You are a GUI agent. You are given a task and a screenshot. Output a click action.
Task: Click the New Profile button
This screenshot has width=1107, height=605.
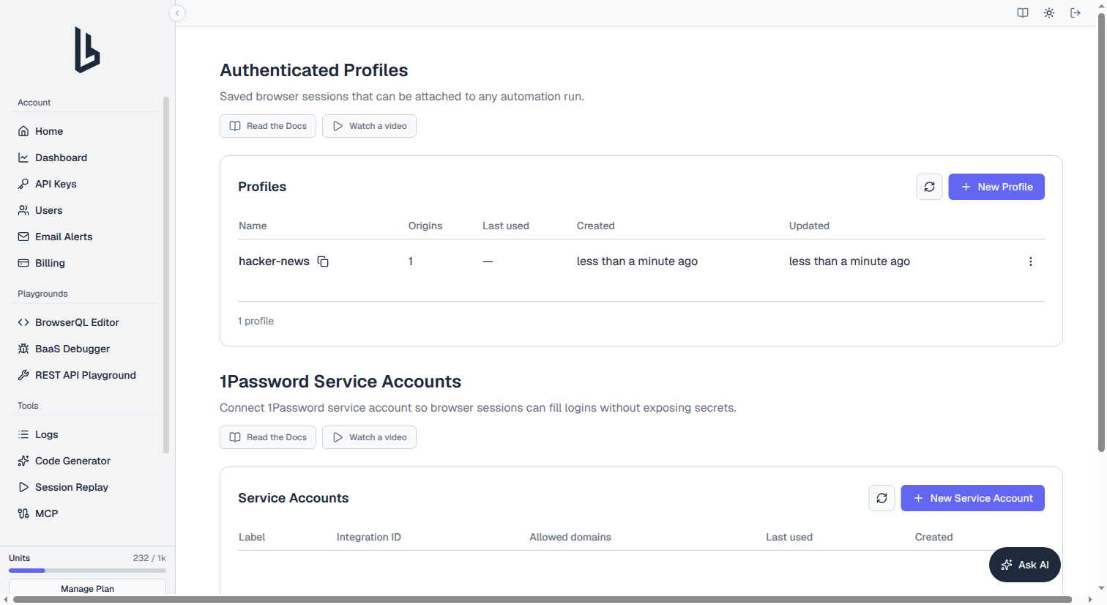[x=996, y=187]
